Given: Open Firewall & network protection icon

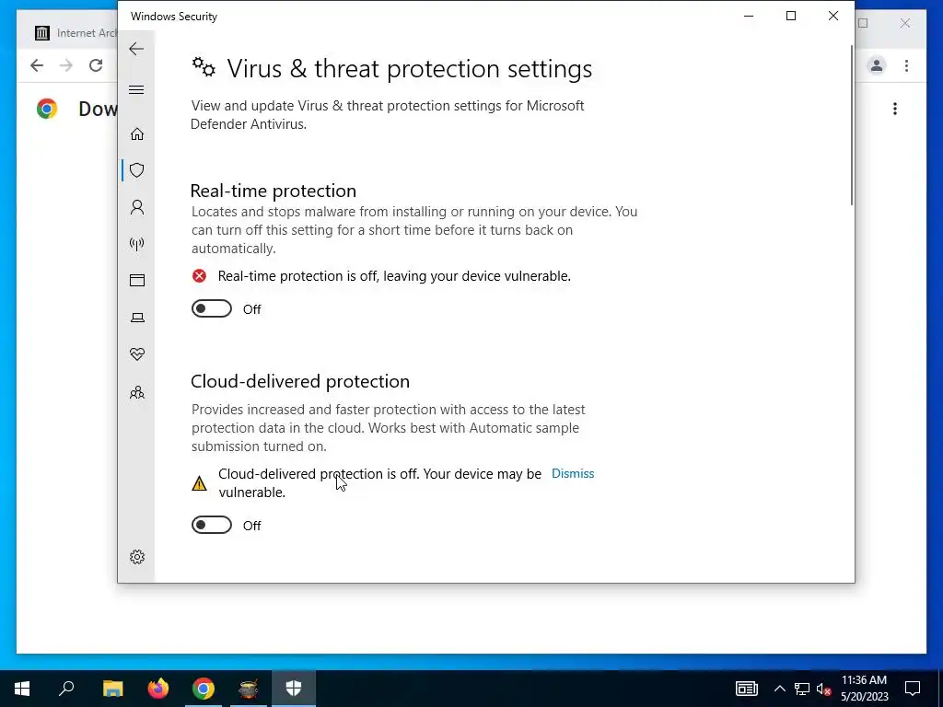Looking at the screenshot, I should click(x=137, y=243).
